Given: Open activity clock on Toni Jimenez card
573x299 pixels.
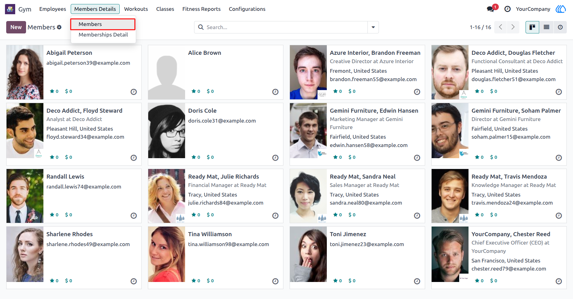Looking at the screenshot, I should point(417,281).
